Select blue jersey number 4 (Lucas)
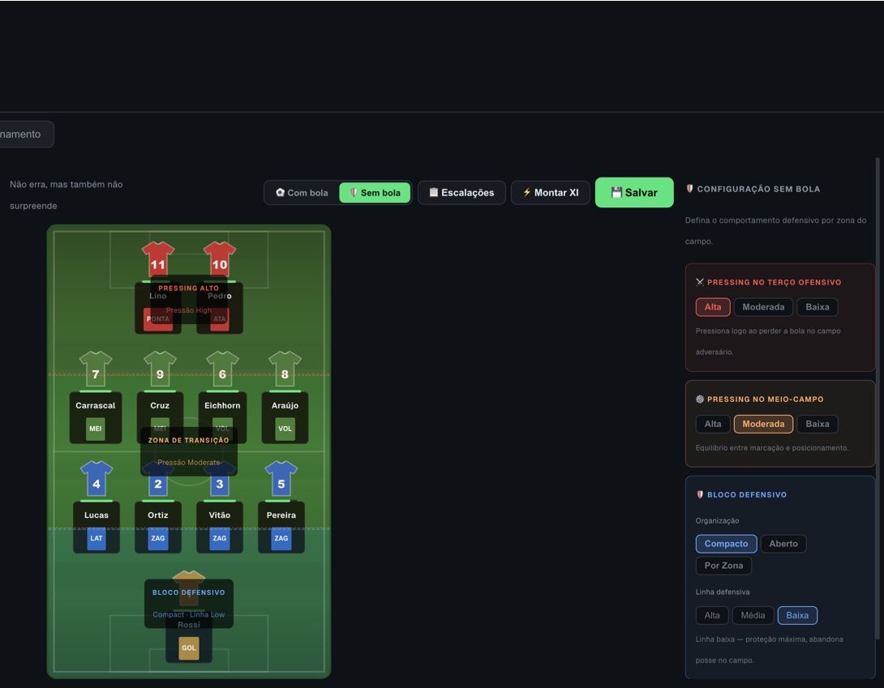 (97, 478)
